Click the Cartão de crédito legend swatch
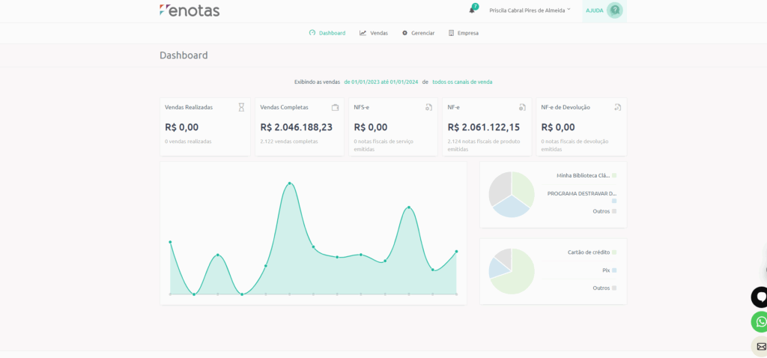The height and width of the screenshot is (358, 767). coord(614,252)
